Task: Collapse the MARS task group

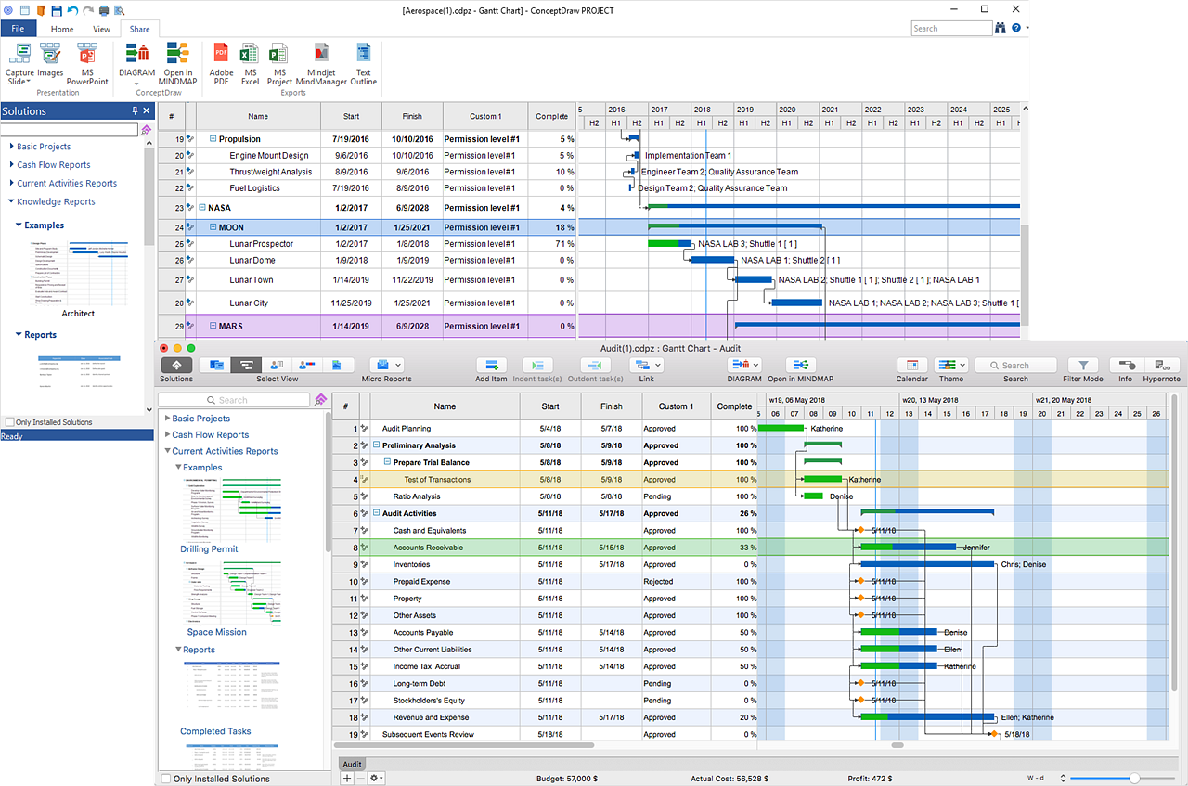Action: pos(213,327)
